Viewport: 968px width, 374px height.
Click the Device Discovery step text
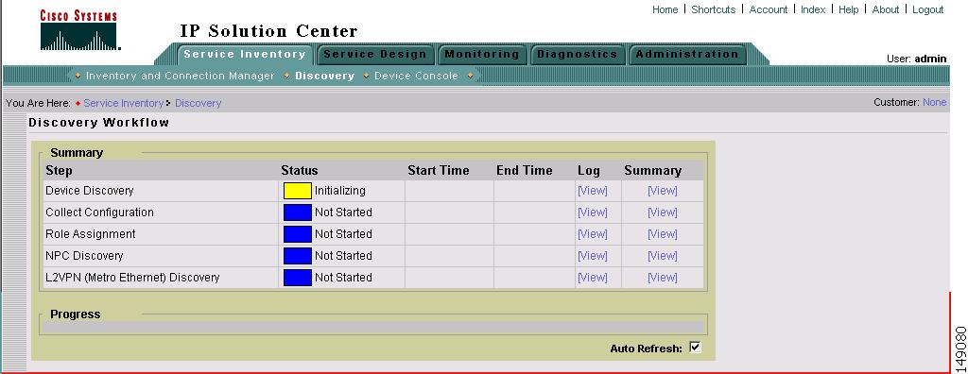(90, 191)
